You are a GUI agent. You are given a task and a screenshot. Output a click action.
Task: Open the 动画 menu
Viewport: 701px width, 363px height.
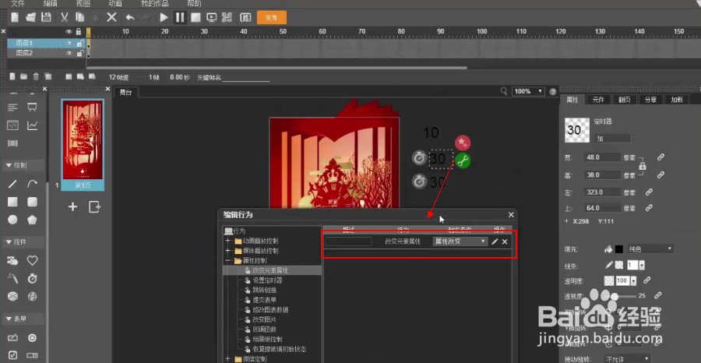point(115,4)
